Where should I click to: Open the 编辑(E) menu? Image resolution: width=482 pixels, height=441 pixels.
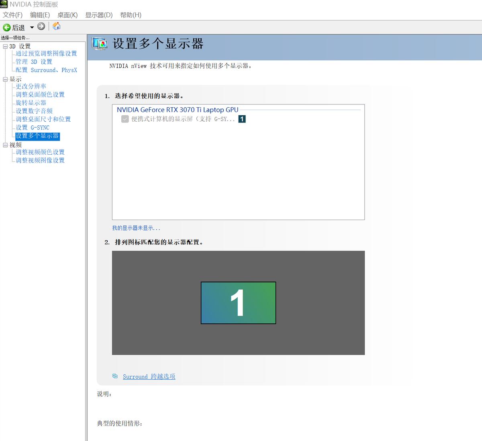(40, 15)
